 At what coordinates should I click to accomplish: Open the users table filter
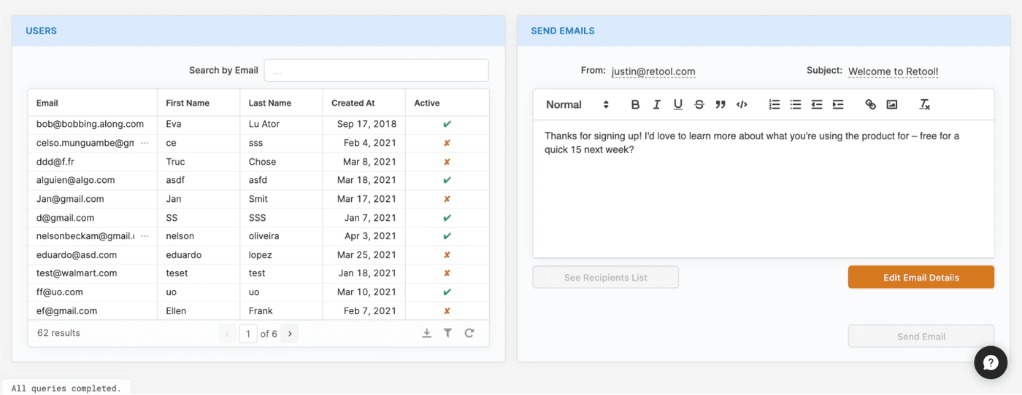447,333
